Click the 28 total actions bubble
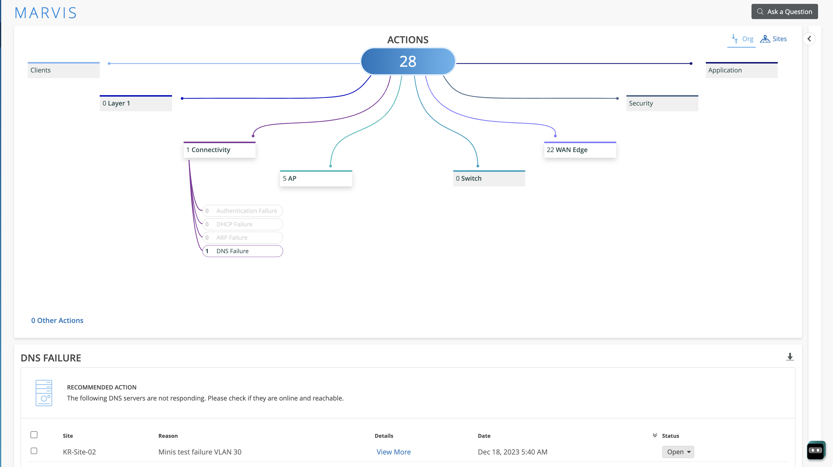Screen dimensions: 833x467 [408, 61]
